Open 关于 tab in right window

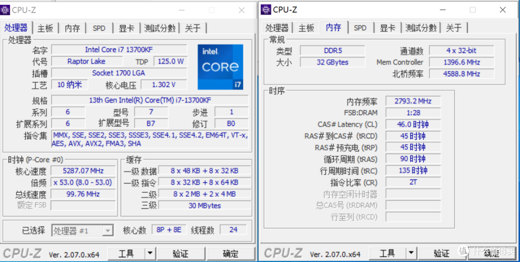click(x=454, y=28)
